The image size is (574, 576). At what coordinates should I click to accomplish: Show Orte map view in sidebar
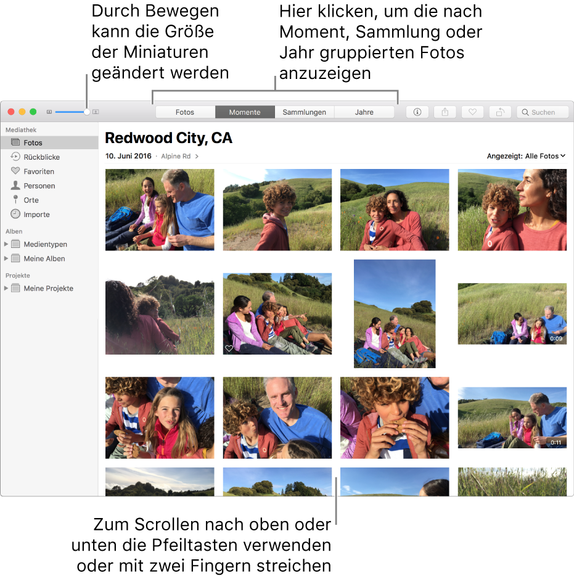tap(31, 200)
